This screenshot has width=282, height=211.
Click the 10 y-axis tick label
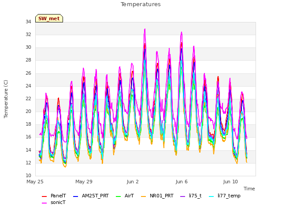click(28, 175)
